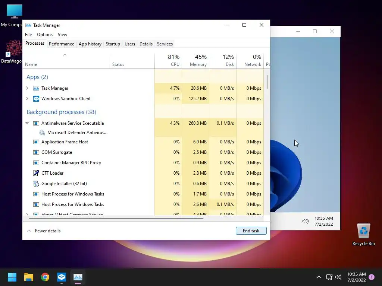Select the Processes tab
Image resolution: width=382 pixels, height=286 pixels.
[35, 43]
